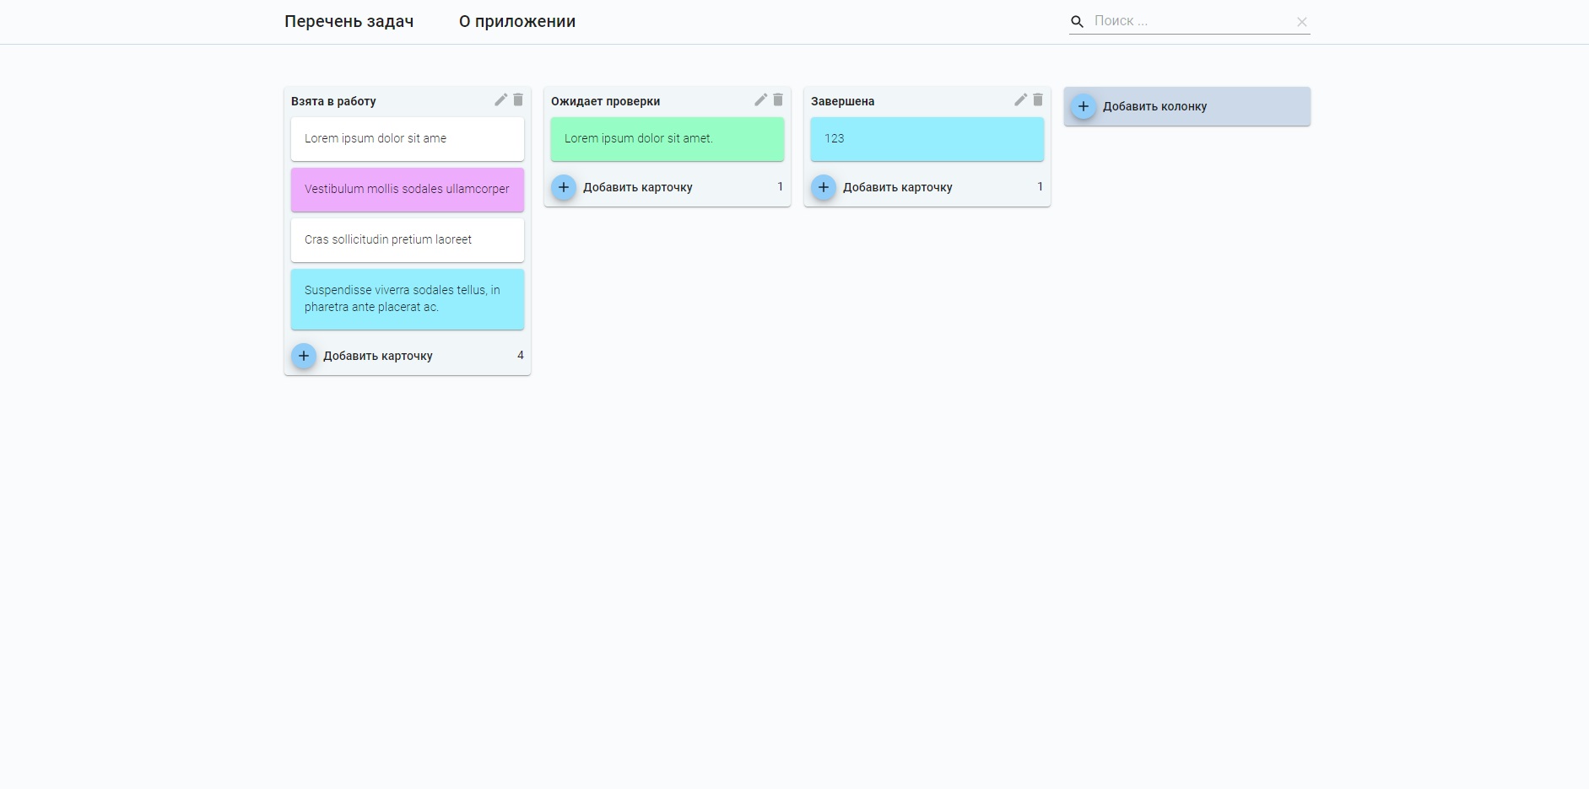This screenshot has height=789, width=1589.
Task: Click the blue card "123" in "Завершена"
Action: coord(927,138)
